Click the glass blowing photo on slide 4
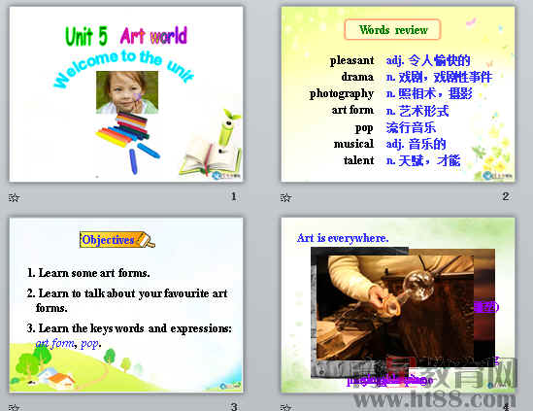This screenshot has width=533, height=411. 395,307
